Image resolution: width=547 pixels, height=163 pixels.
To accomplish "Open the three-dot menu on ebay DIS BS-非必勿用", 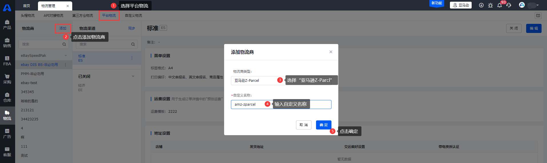I will pos(65,65).
